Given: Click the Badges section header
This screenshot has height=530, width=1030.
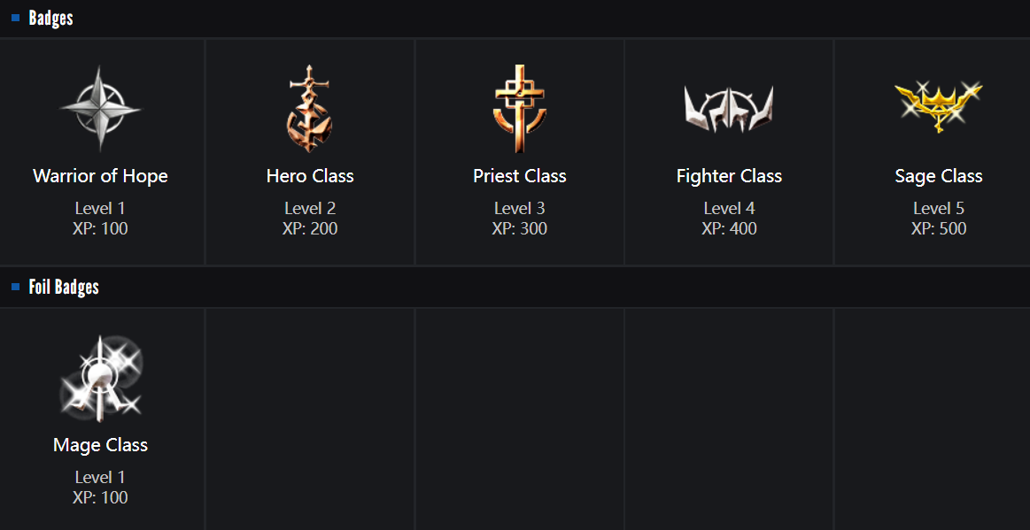Looking at the screenshot, I should [51, 18].
